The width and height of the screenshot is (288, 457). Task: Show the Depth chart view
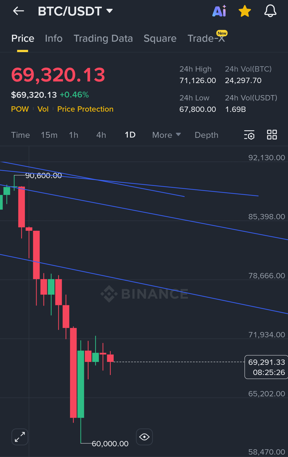pos(206,135)
